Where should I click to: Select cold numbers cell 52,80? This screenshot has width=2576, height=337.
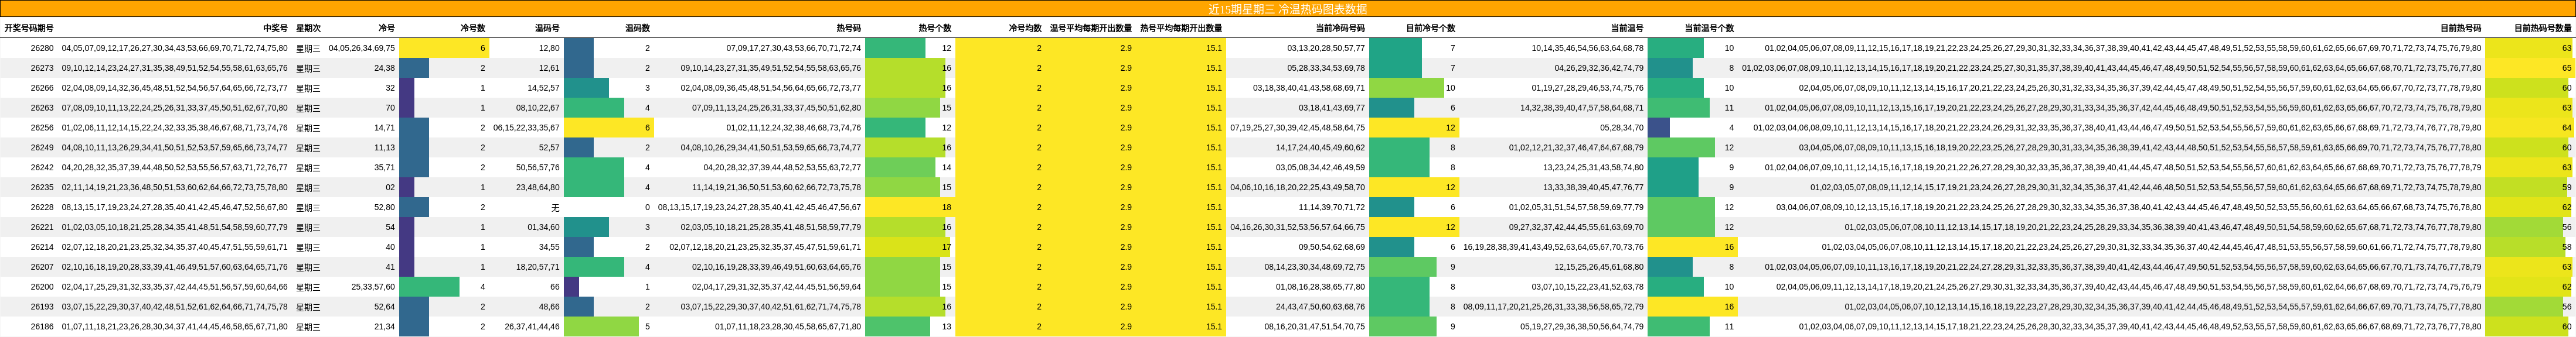pyautogui.click(x=384, y=207)
